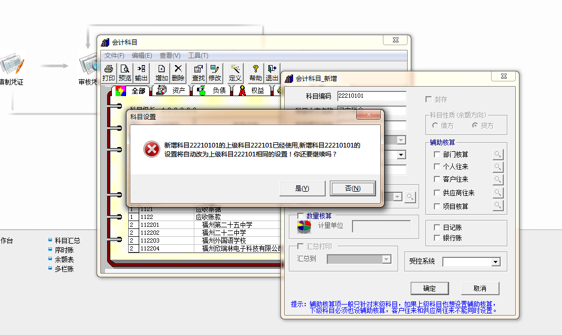
Task: Switch to the 负债 tab
Action: [212, 91]
